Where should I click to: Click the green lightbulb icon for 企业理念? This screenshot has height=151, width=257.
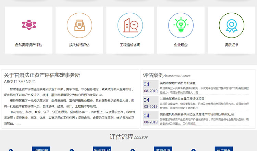click(181, 25)
